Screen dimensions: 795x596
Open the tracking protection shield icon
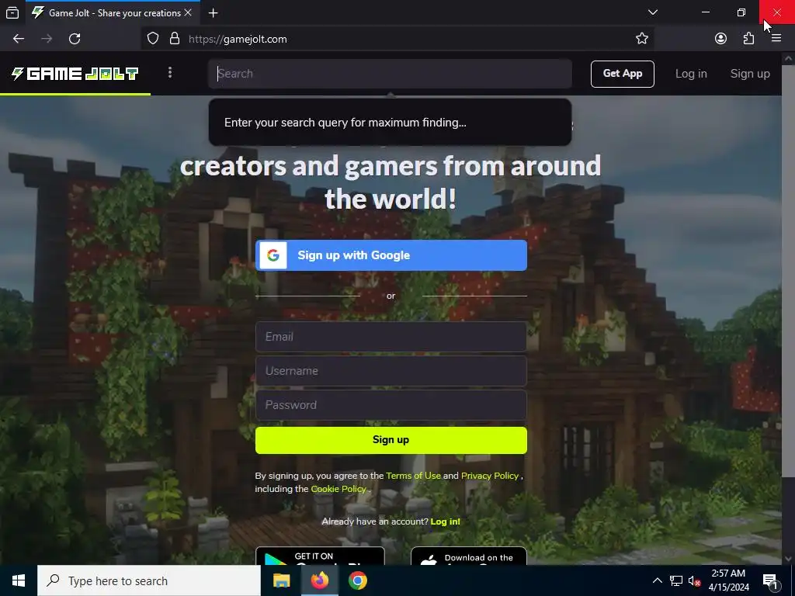click(x=153, y=39)
